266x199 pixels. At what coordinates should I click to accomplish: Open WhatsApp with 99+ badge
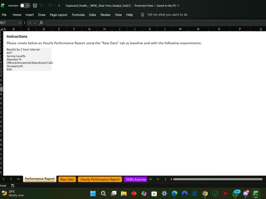(236, 193)
